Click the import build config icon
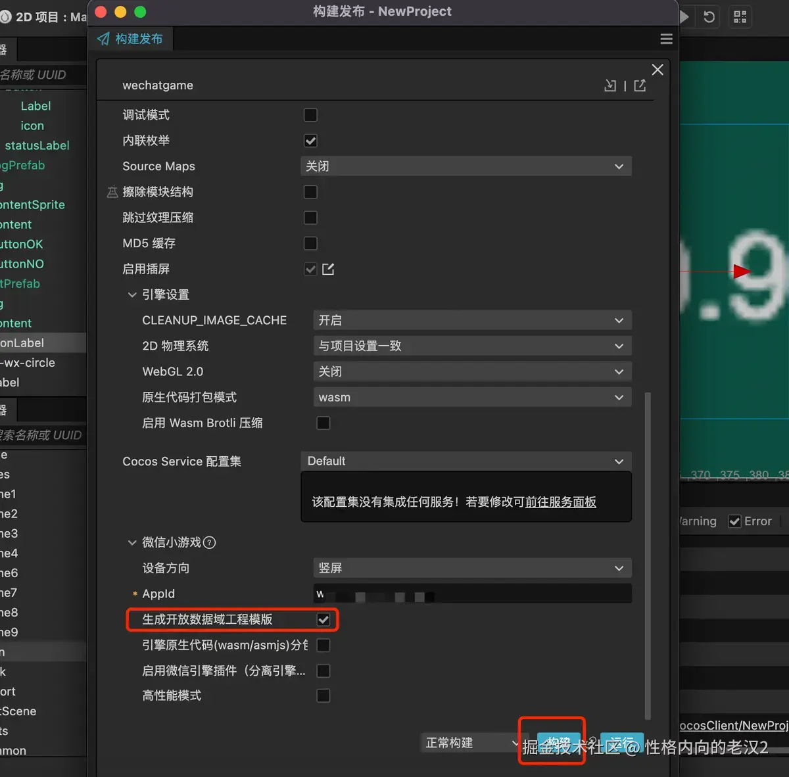 tap(610, 85)
